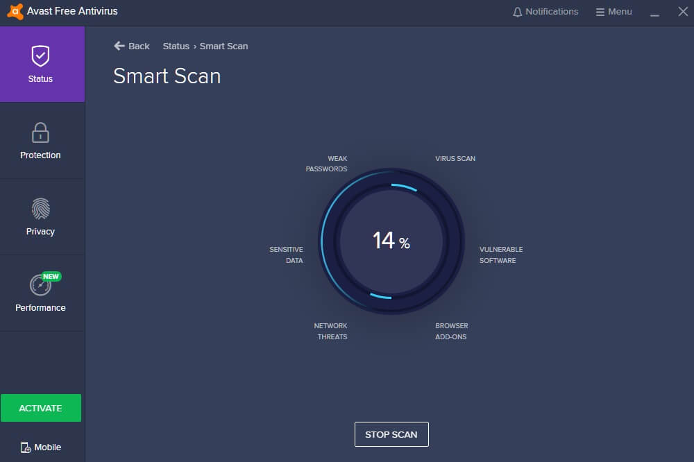Screen dimensions: 694x462
Task: Open the Performance speedometer icon
Action: tap(40, 285)
